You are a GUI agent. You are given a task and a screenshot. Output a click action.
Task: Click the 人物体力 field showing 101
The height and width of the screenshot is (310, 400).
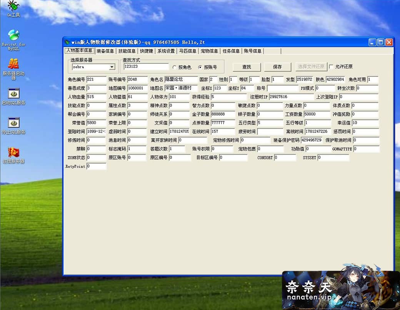point(179,97)
